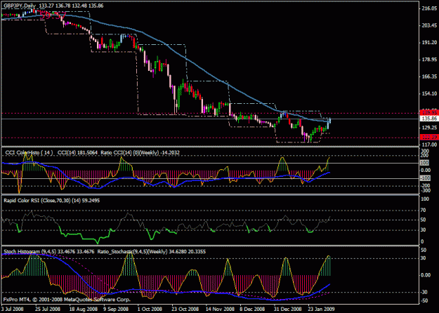Viewport: 439px width, 313px height.
Task: Select the 50 label on the Stoch scale
Action: 424,250
